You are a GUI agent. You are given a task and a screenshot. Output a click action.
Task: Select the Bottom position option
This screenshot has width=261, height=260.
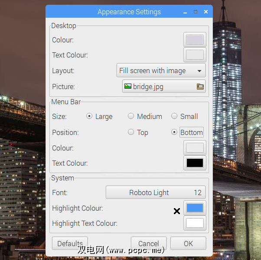tap(174, 132)
